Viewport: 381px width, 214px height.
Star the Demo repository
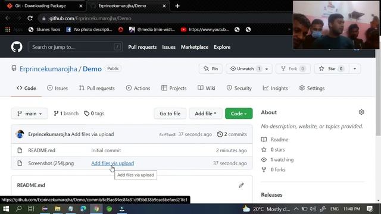pos(332,69)
